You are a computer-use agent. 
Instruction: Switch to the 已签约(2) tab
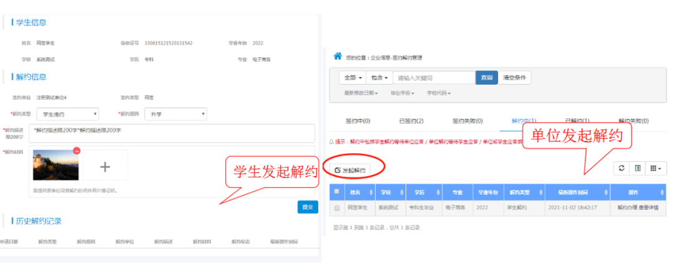411,121
